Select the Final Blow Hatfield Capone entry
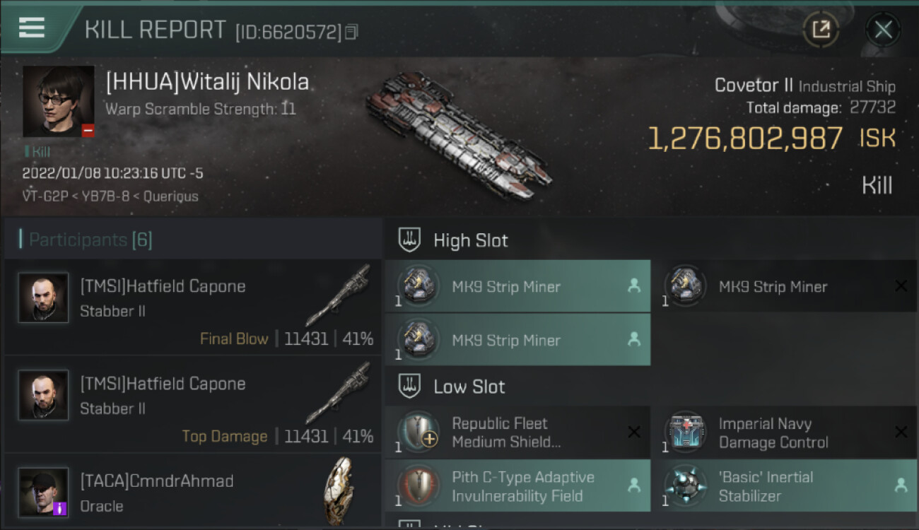Screen dimensions: 919x530 coord(192,307)
